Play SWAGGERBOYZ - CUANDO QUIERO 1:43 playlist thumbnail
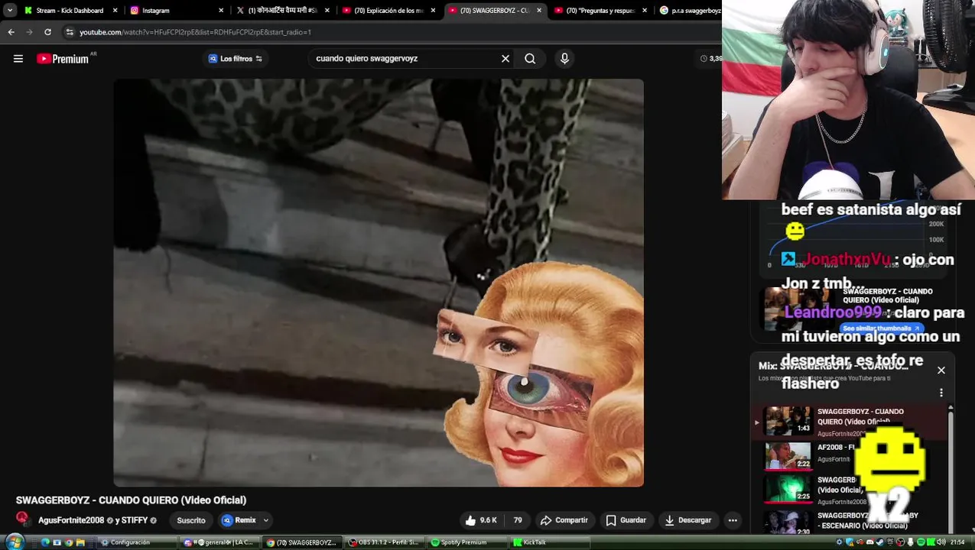975x550 pixels. click(788, 420)
